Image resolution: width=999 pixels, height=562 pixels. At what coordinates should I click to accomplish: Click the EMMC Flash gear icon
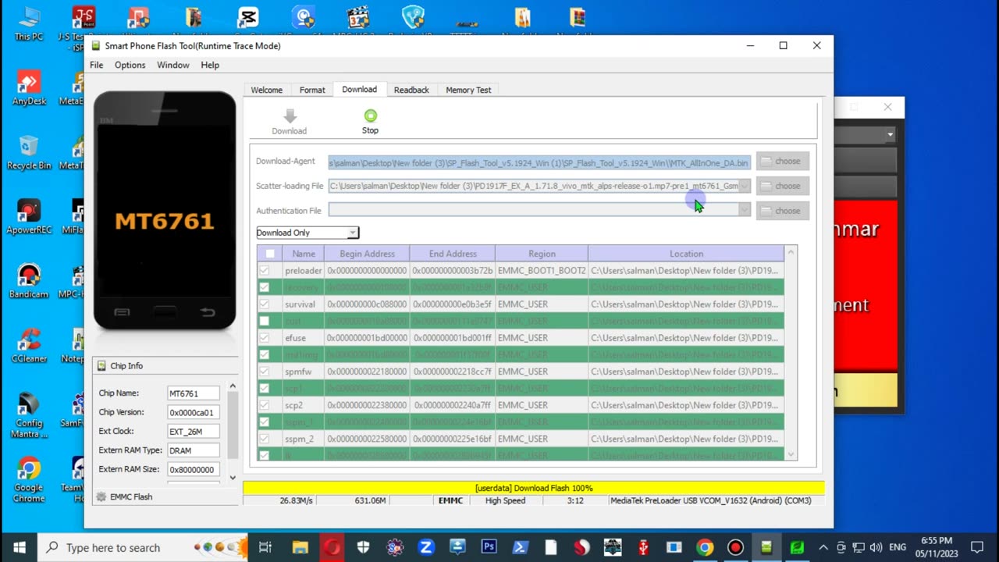pyautogui.click(x=101, y=496)
